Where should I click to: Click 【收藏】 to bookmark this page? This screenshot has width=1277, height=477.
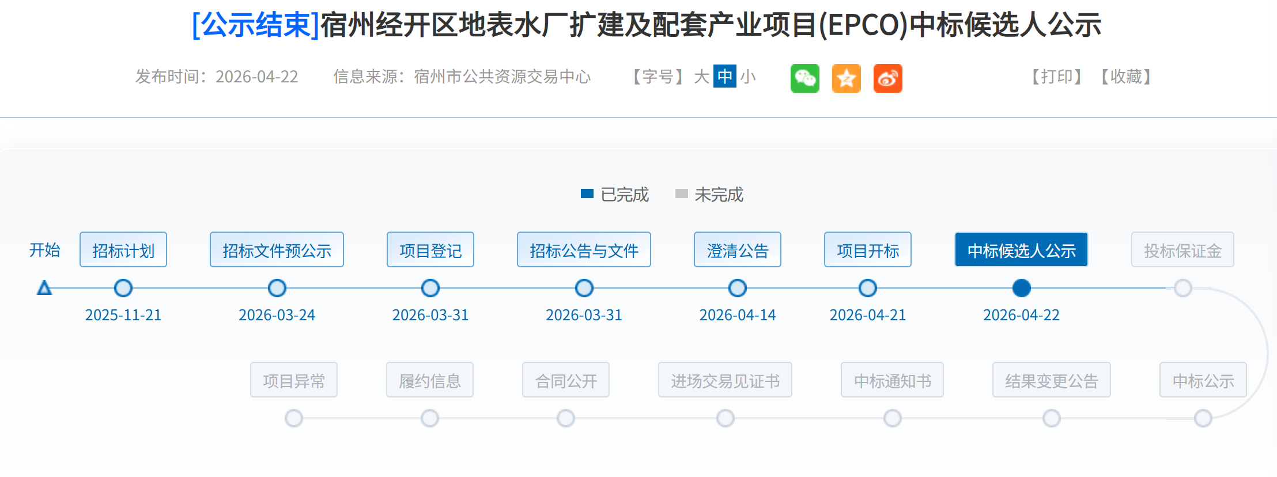(x=1126, y=77)
